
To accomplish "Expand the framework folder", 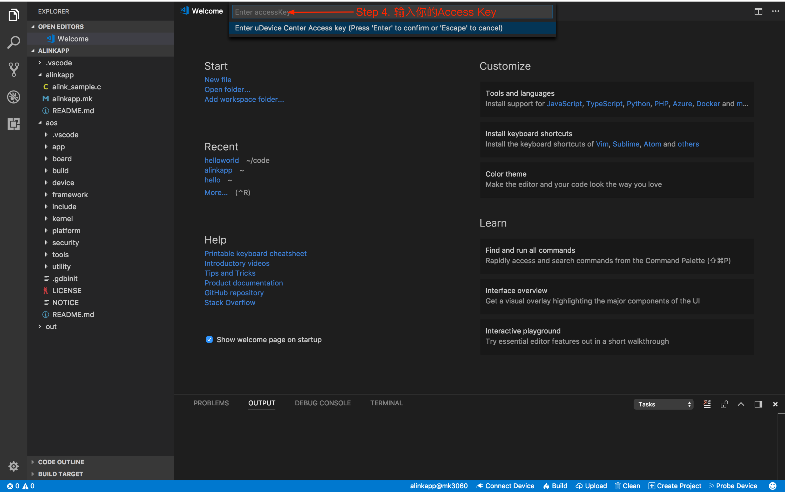I will click(70, 195).
